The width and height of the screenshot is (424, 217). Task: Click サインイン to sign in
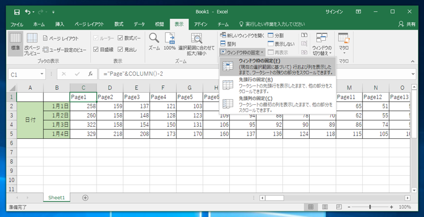334,12
